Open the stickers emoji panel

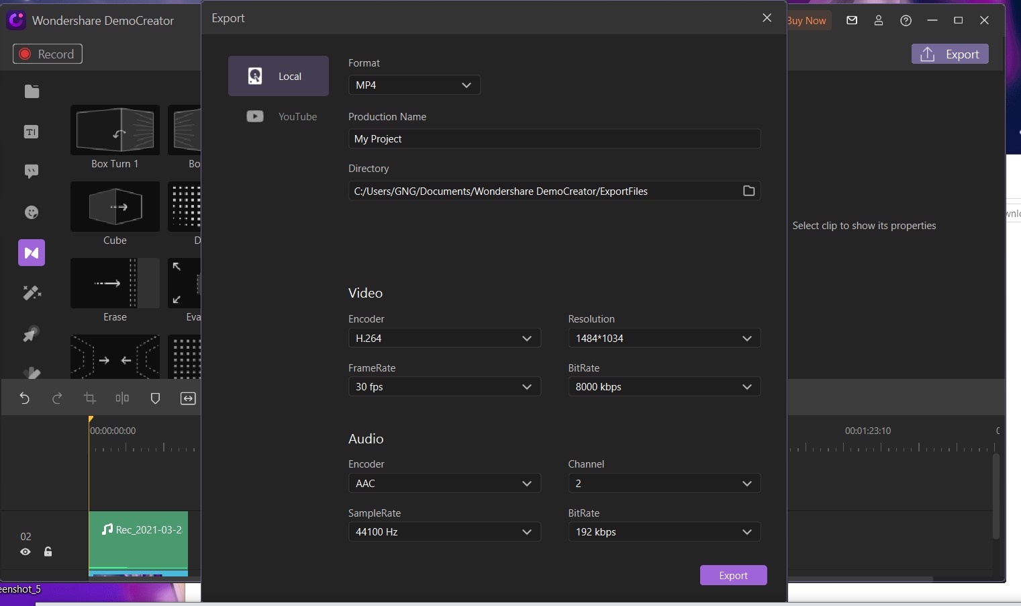[x=32, y=212]
